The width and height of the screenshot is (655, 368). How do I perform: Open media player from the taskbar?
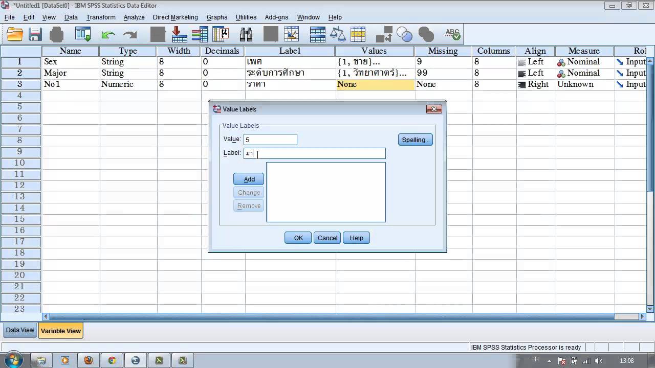tap(65, 360)
